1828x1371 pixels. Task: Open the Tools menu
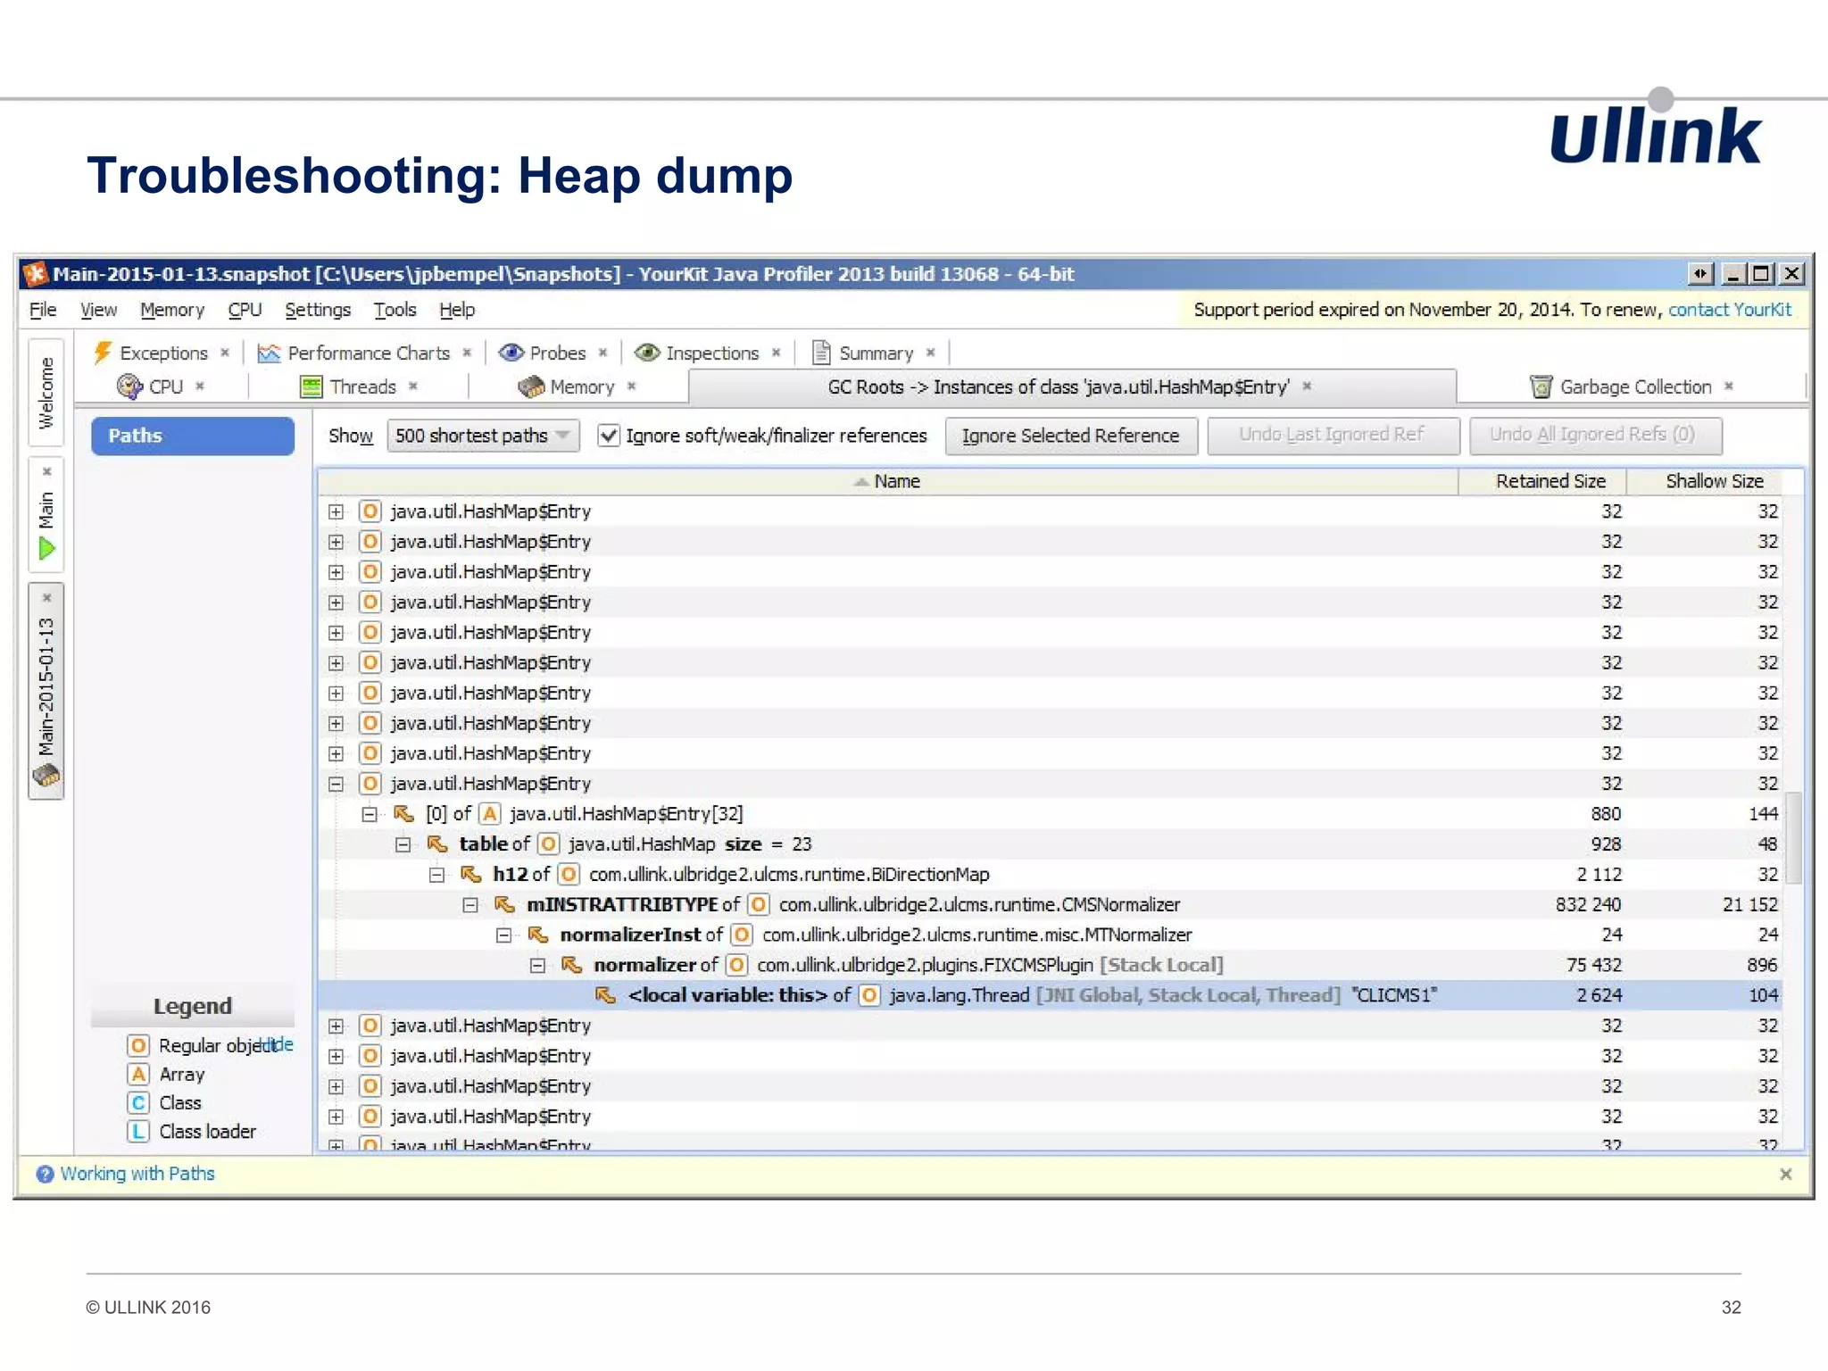coord(395,310)
